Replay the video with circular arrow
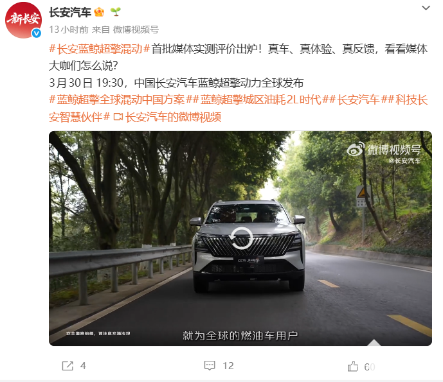This screenshot has height=382, width=443. 241,238
